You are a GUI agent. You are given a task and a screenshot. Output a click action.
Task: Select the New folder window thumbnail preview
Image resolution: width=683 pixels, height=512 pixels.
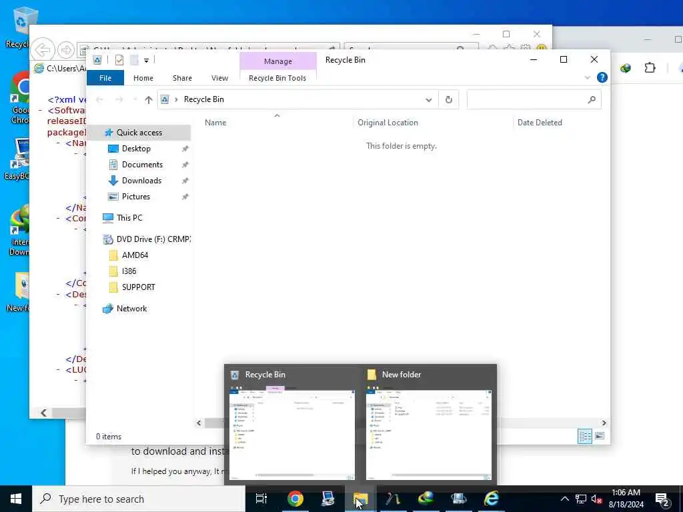[x=429, y=425]
